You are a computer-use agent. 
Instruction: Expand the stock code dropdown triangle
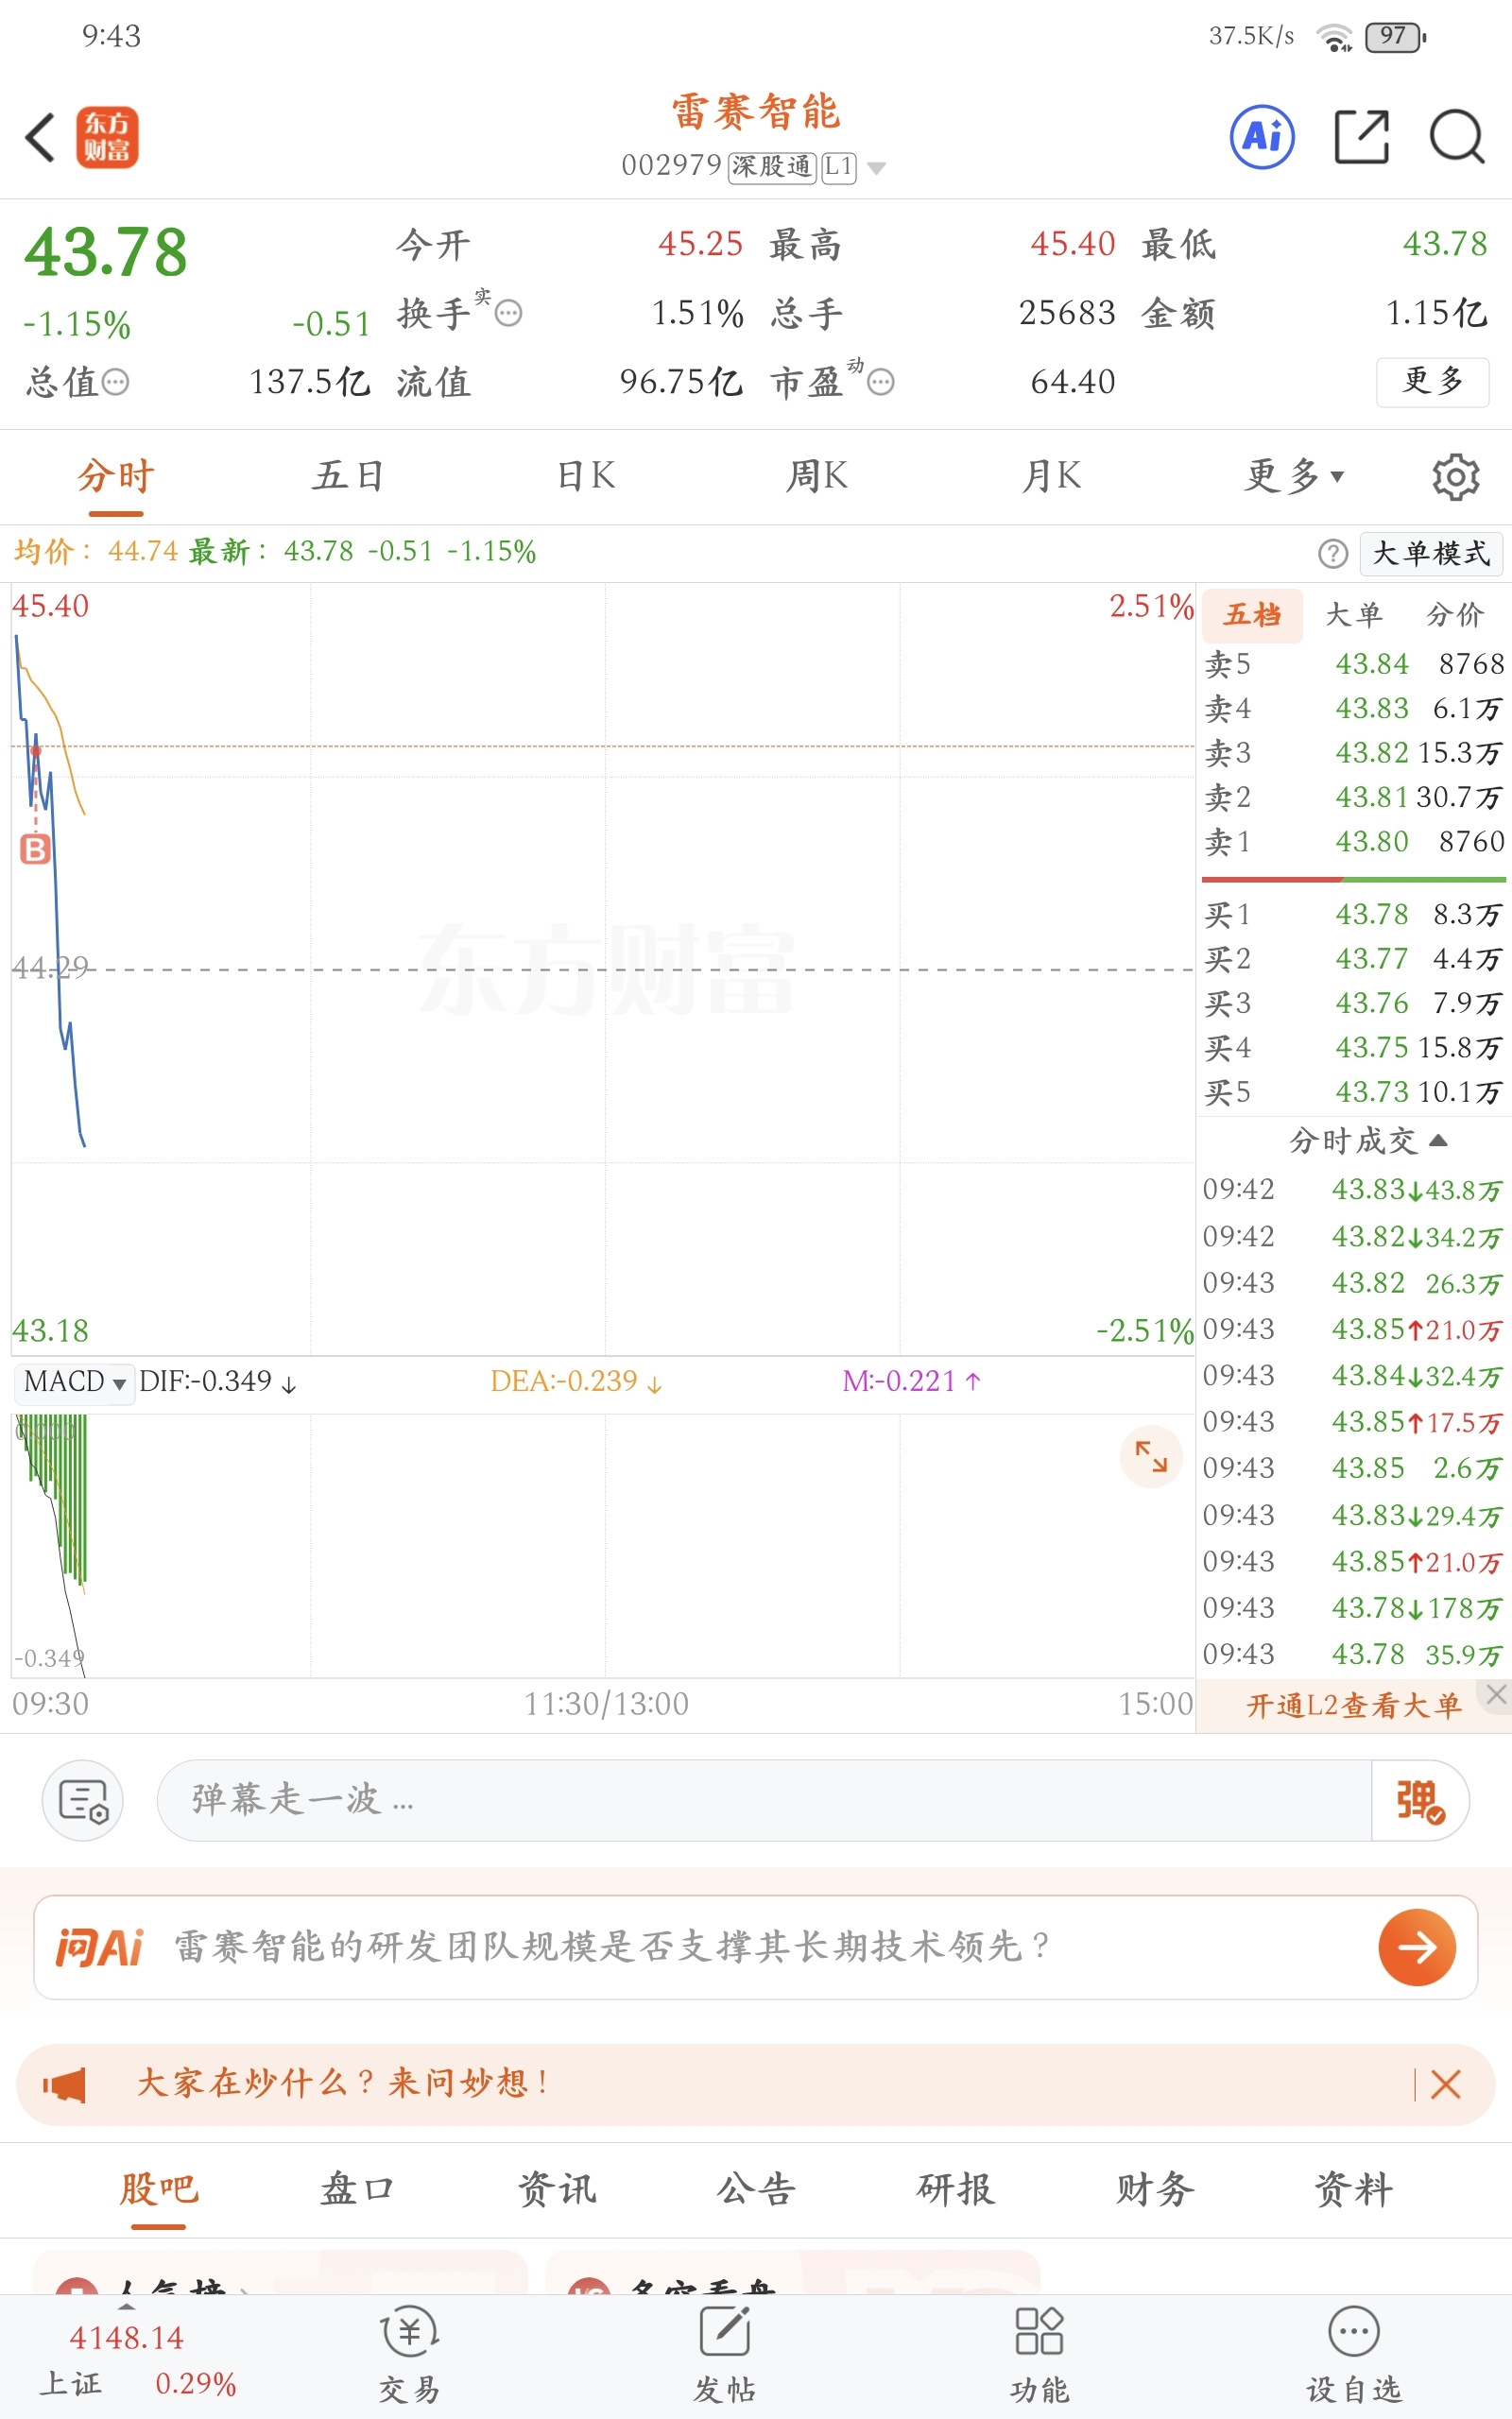(x=877, y=168)
